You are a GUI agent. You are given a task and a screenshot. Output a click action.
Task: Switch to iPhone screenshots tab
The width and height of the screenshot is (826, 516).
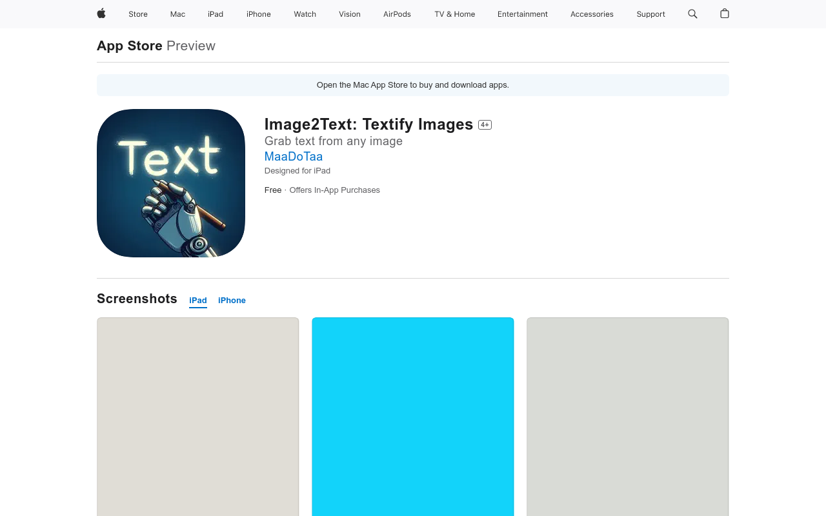point(232,301)
